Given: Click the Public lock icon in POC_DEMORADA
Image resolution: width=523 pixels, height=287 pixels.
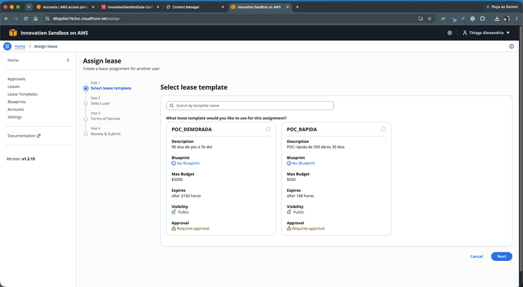Looking at the screenshot, I should [174, 212].
